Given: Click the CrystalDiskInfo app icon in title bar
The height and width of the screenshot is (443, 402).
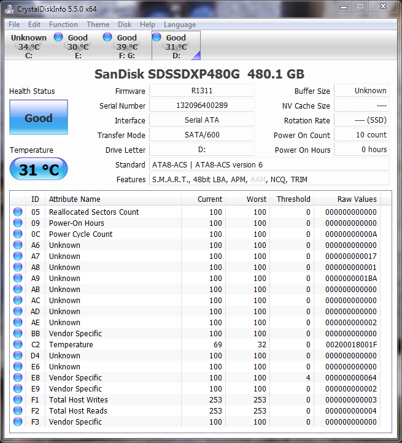Looking at the screenshot, I should coord(10,8).
